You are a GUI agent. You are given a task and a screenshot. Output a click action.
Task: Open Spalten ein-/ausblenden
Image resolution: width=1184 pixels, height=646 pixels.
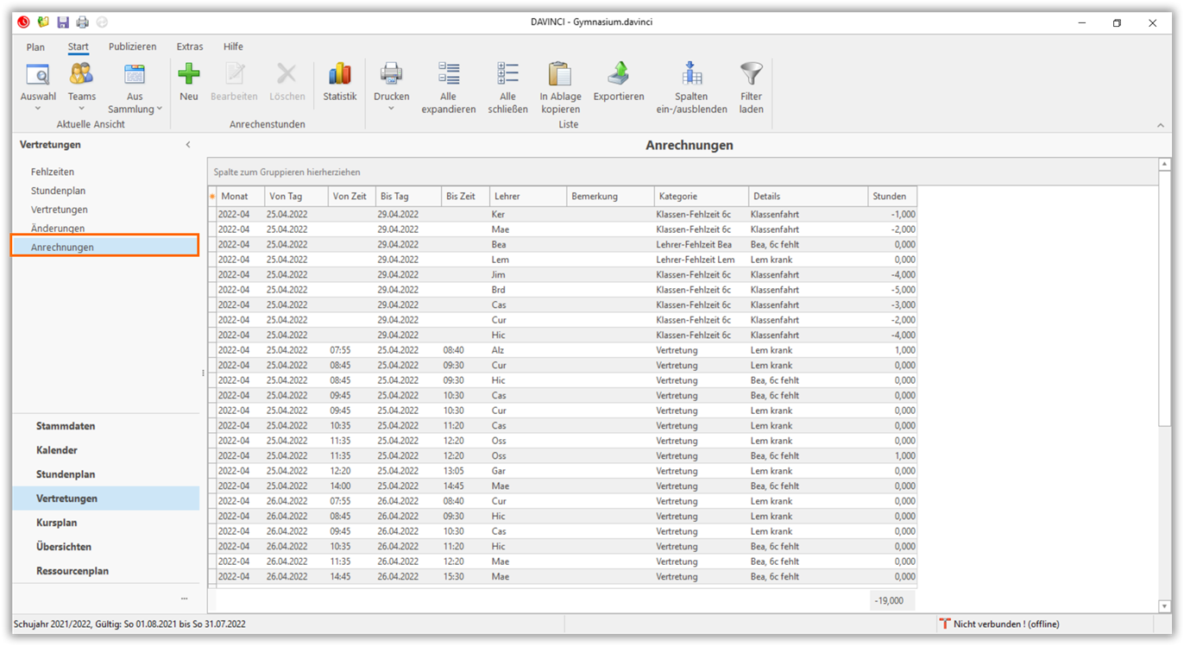point(691,76)
